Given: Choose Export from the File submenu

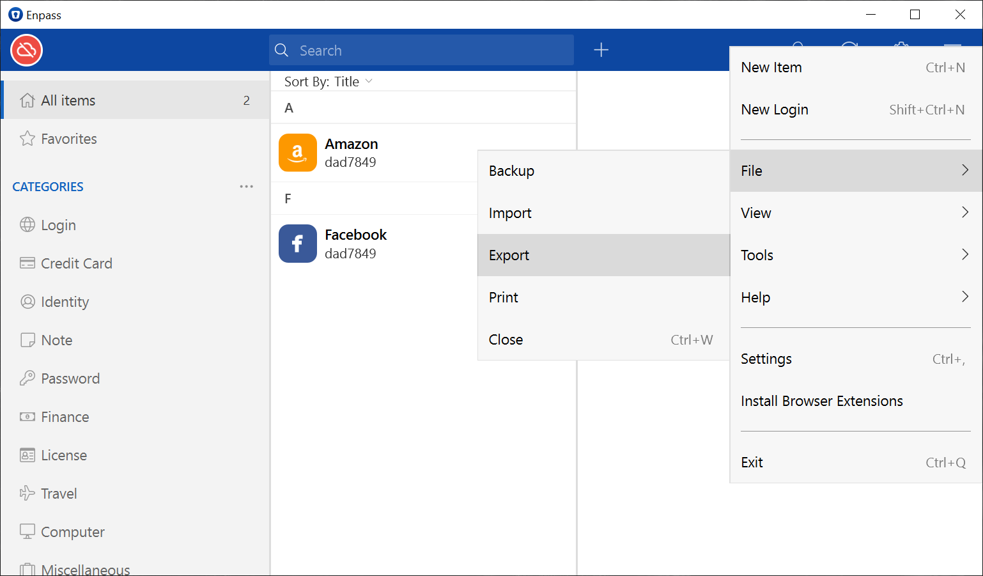Looking at the screenshot, I should [603, 255].
